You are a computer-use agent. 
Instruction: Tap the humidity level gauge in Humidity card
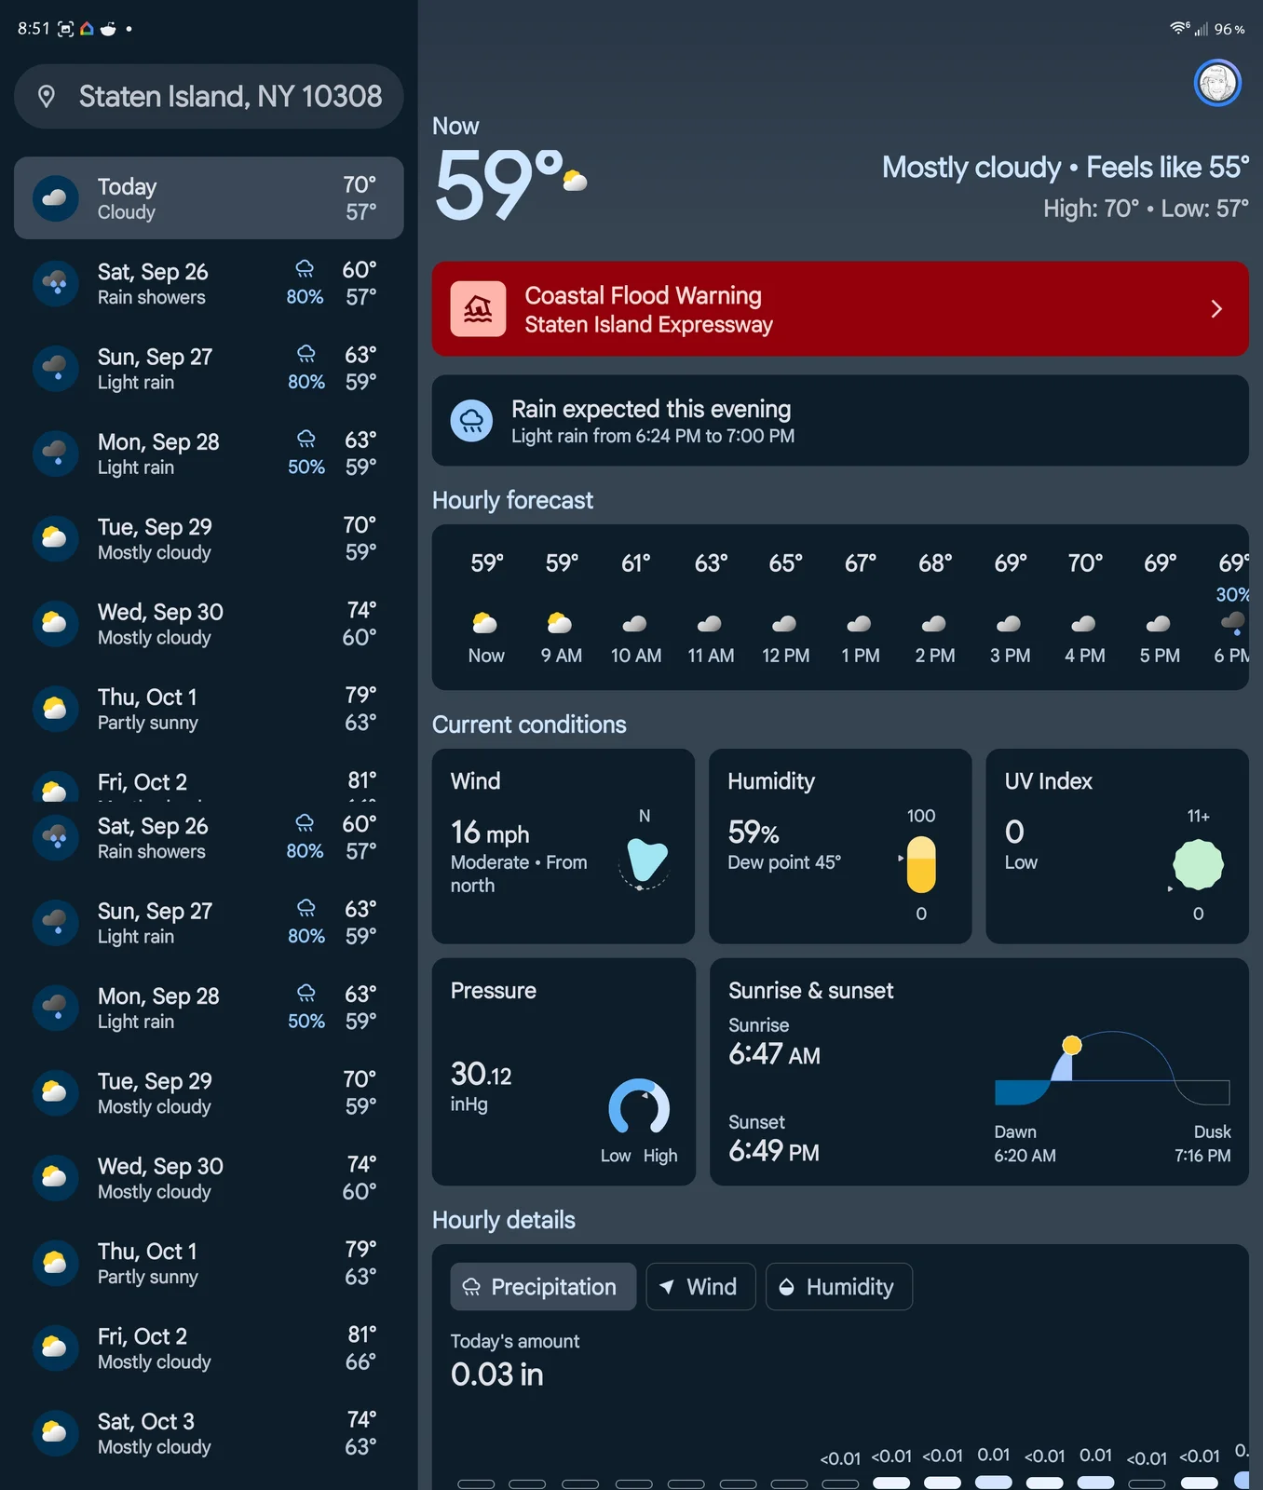tap(921, 864)
